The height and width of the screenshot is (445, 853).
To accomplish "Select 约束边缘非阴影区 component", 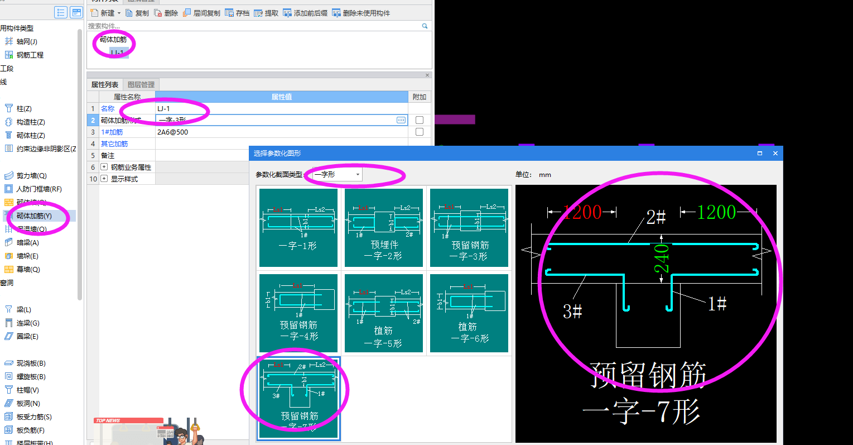I will click(40, 149).
